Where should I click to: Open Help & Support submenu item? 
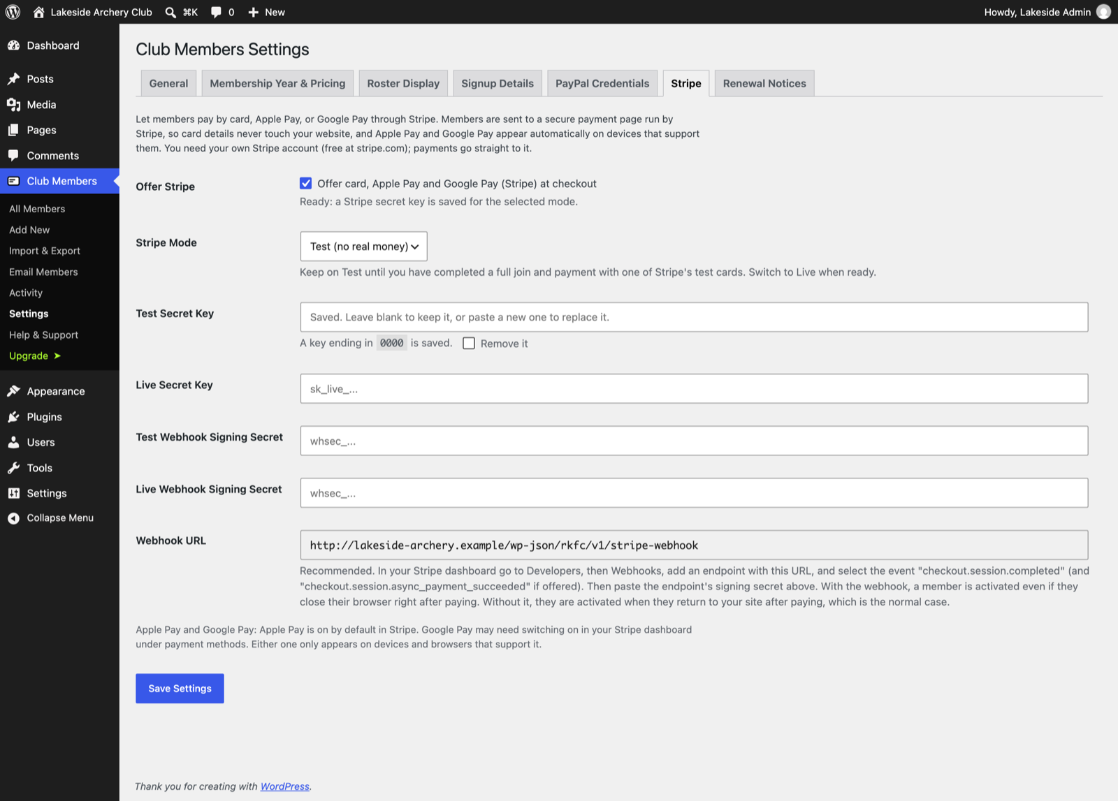[43, 335]
